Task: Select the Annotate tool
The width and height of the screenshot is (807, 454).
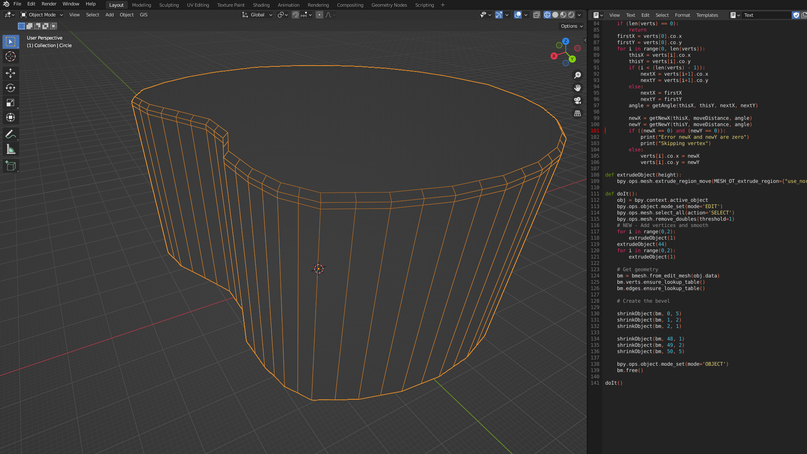Action: click(x=11, y=135)
